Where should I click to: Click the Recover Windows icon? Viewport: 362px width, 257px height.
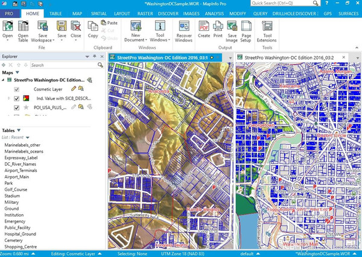coord(184,26)
